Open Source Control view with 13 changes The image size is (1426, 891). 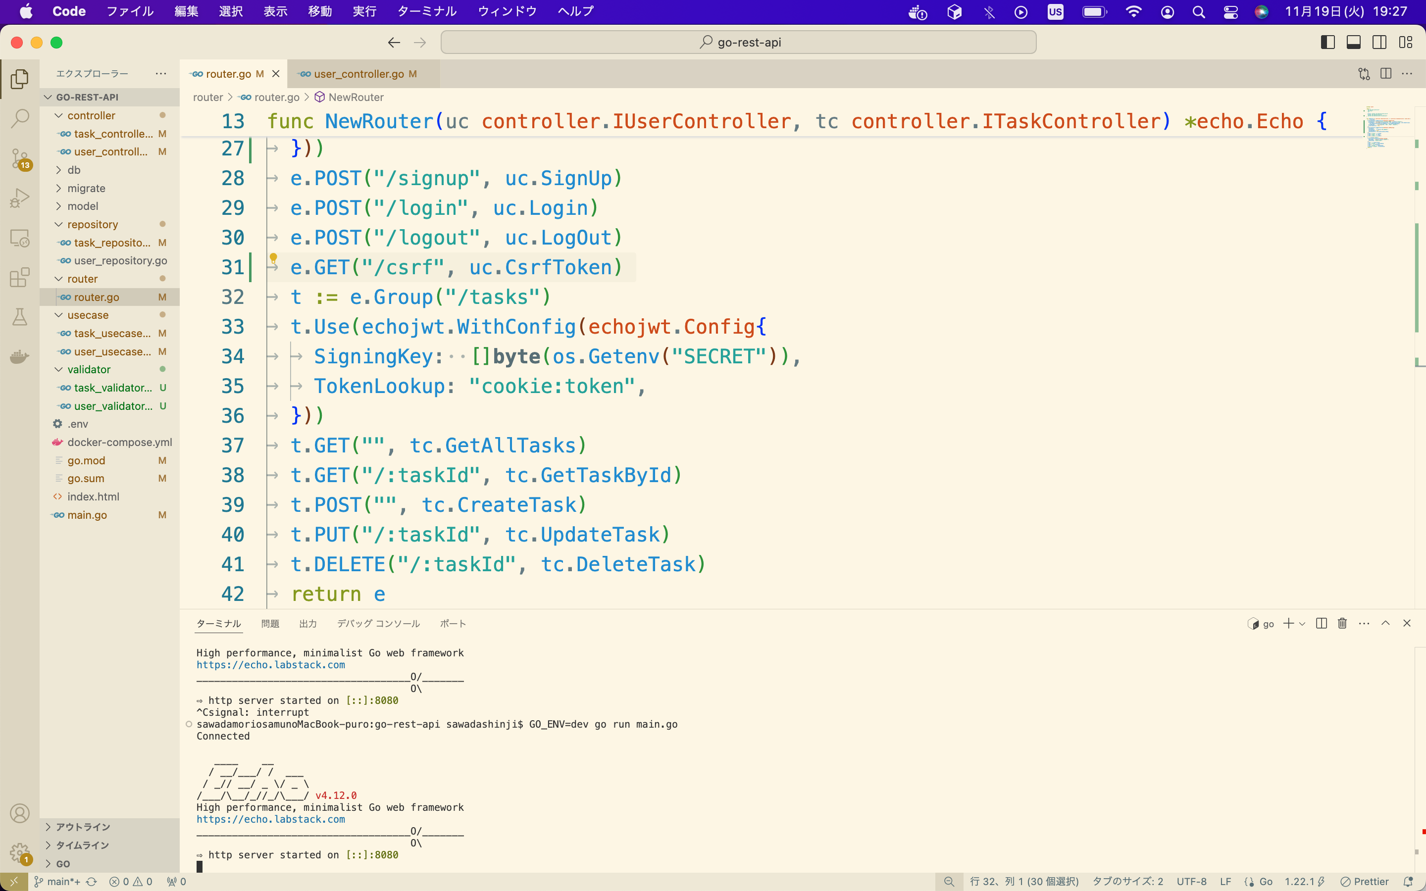(x=20, y=158)
